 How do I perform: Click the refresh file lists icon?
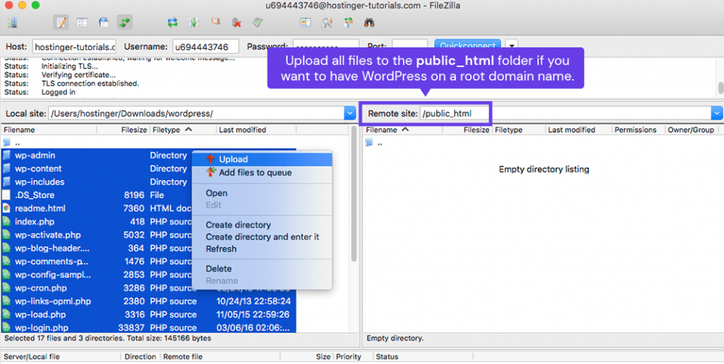coord(172,23)
